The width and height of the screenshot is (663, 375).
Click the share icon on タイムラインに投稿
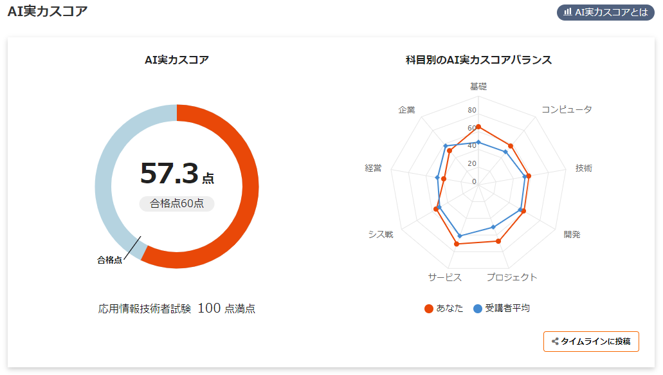(554, 342)
